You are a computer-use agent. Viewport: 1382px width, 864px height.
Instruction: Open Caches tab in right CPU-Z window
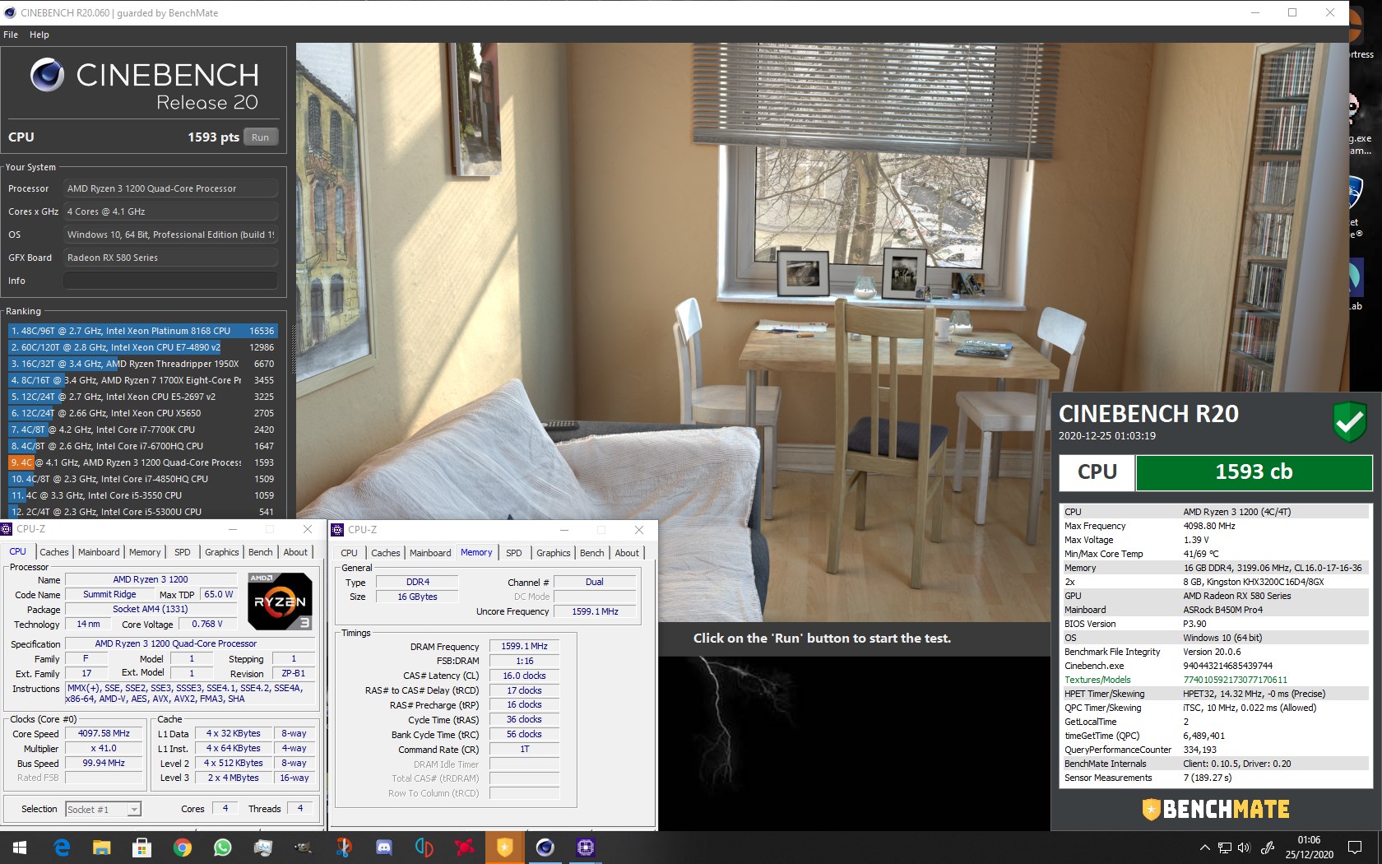(x=386, y=553)
